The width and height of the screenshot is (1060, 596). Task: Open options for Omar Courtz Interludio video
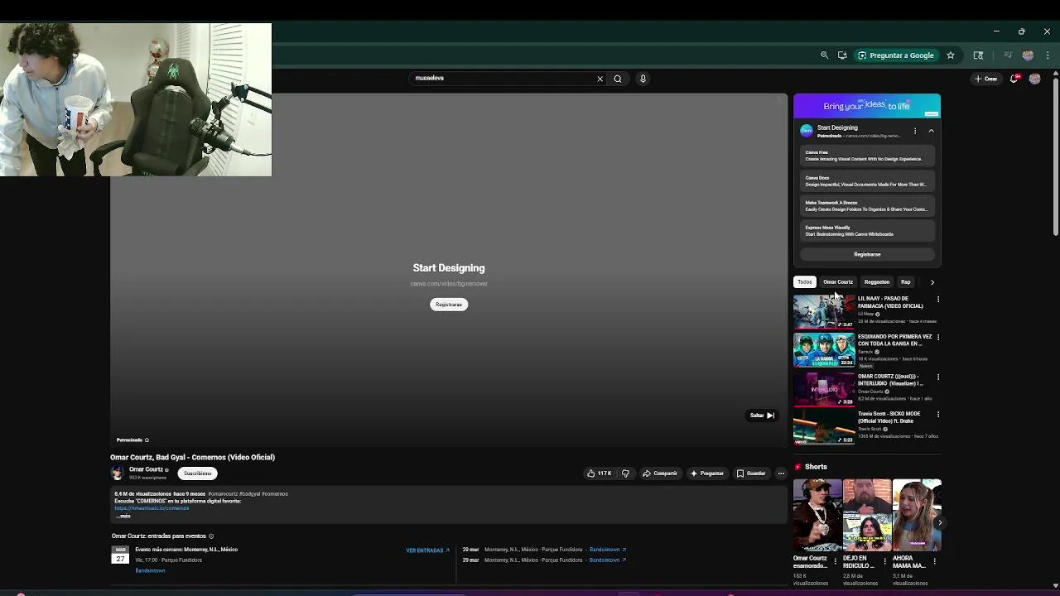pos(938,377)
